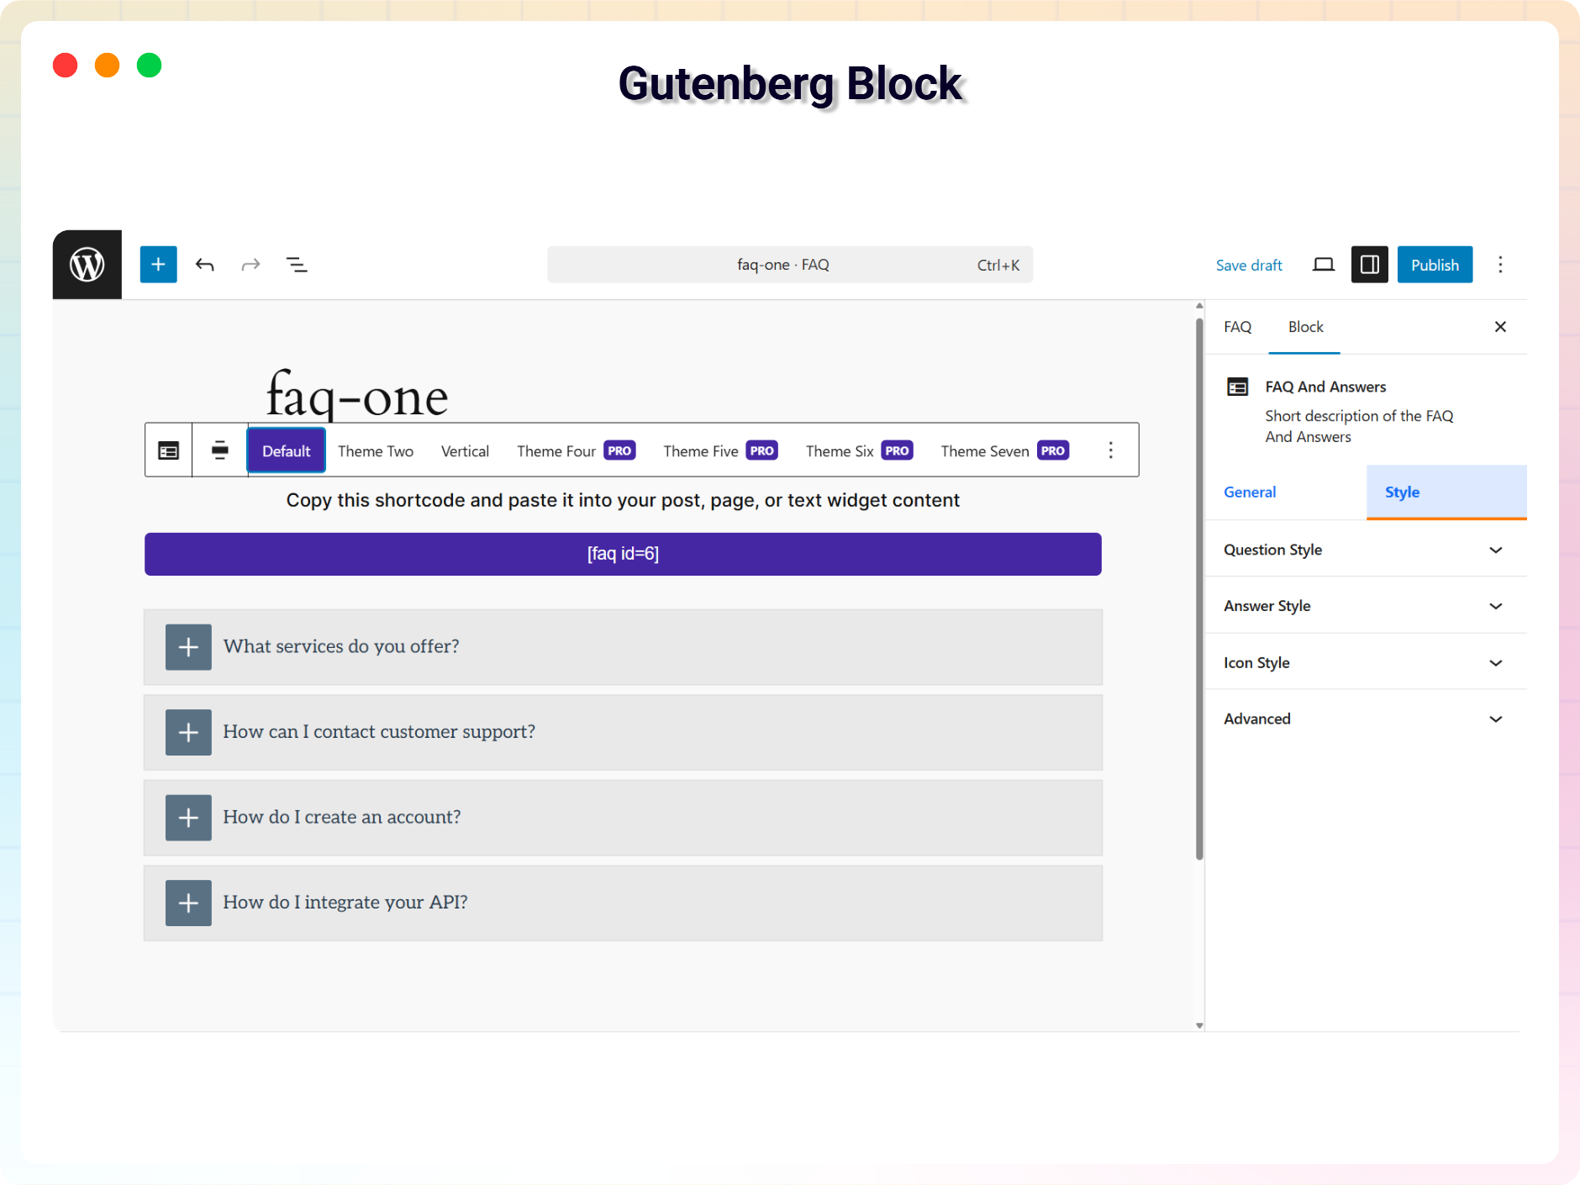The image size is (1580, 1185).
Task: Click the Save draft link
Action: click(x=1249, y=265)
